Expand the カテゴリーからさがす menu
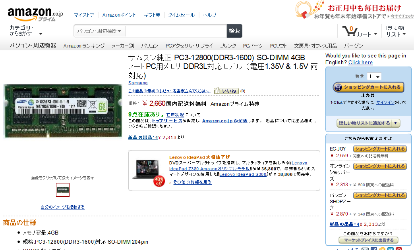 pos(26,31)
